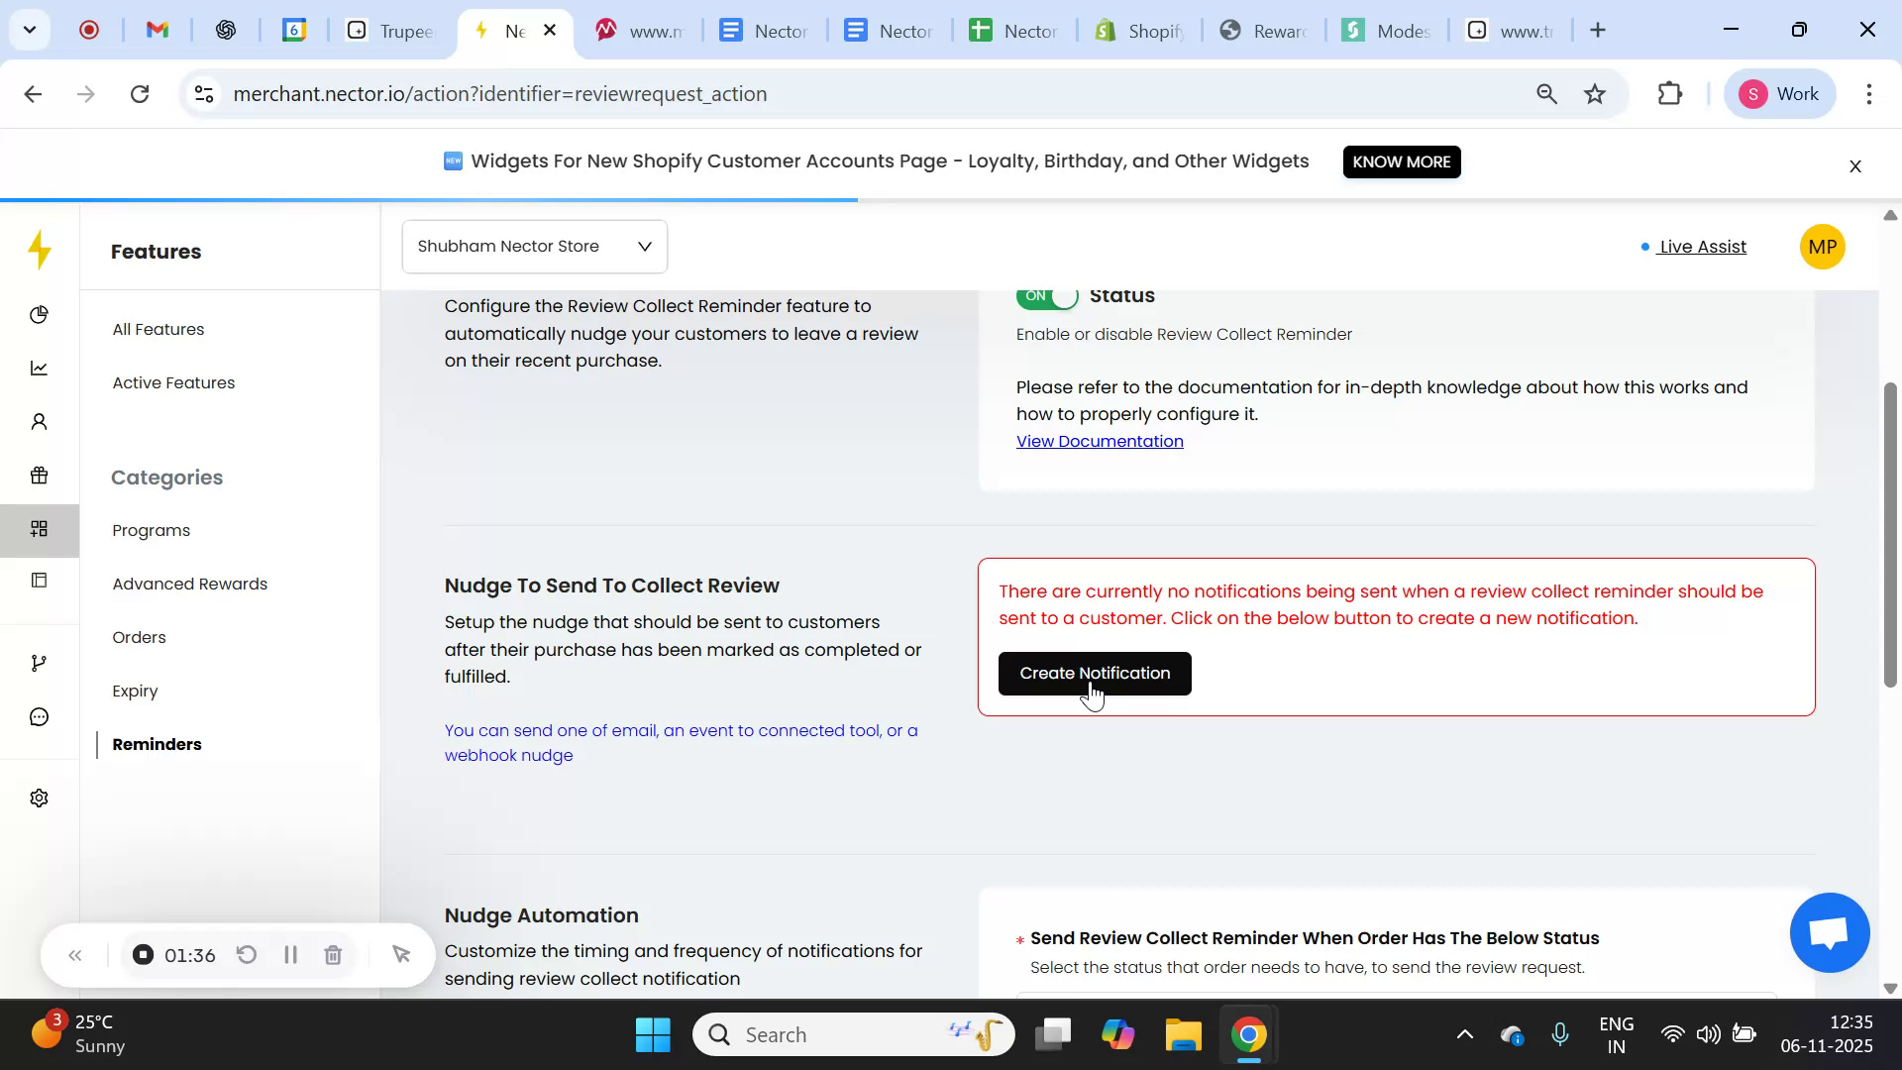Viewport: 1902px width, 1070px height.
Task: Open the chat bubble support icon
Action: click(39, 716)
